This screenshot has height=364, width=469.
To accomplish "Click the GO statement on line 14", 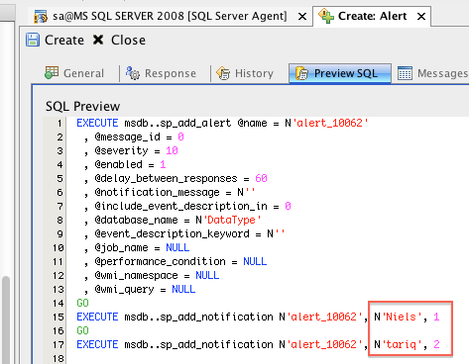I will [x=82, y=303].
